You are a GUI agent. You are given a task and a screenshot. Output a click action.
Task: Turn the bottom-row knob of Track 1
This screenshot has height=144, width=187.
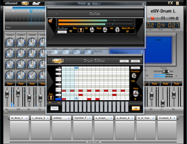[x=10, y=75]
